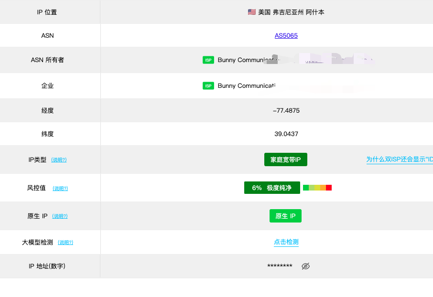Click the US flag icon

(251, 12)
